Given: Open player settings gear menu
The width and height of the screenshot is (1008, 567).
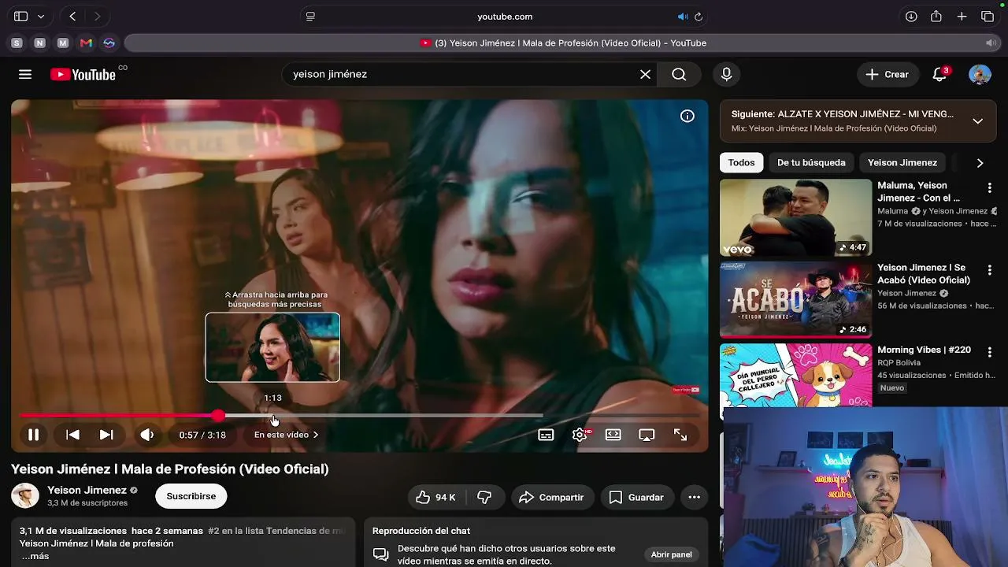Looking at the screenshot, I should pyautogui.click(x=580, y=435).
